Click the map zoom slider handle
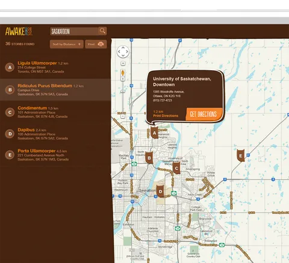This screenshot has width=289, height=263. 123,91
